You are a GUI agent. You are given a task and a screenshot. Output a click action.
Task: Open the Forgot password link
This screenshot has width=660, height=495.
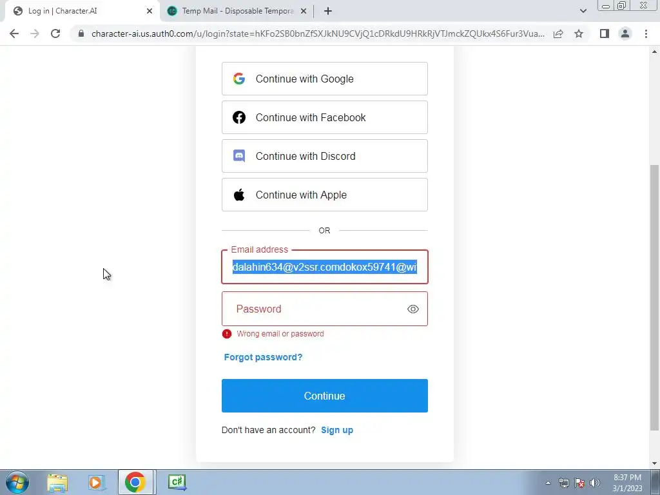[263, 357]
